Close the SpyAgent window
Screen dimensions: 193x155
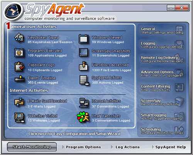[x=182, y=8]
